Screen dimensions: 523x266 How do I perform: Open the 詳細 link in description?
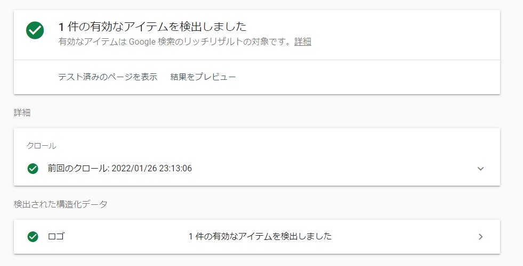(303, 42)
